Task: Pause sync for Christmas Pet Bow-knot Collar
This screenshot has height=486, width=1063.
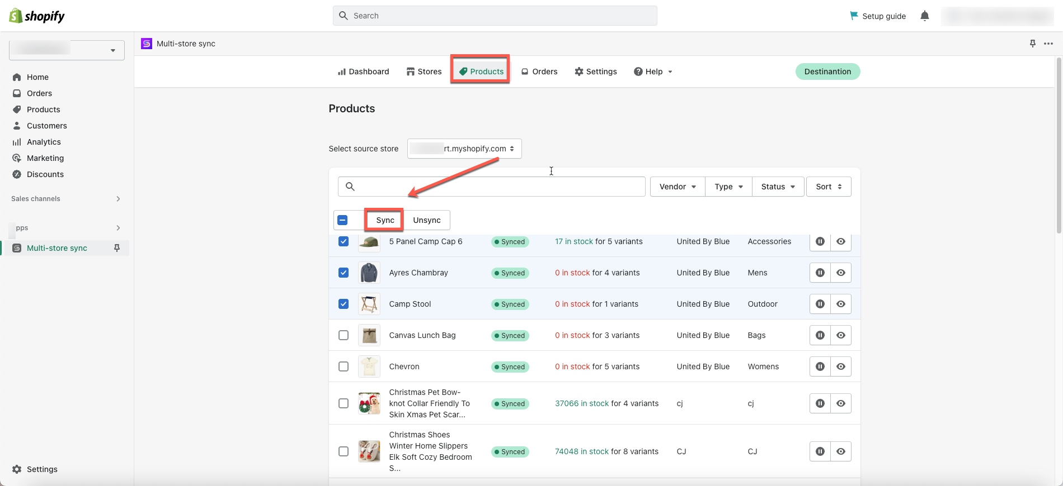Action: [x=820, y=403]
